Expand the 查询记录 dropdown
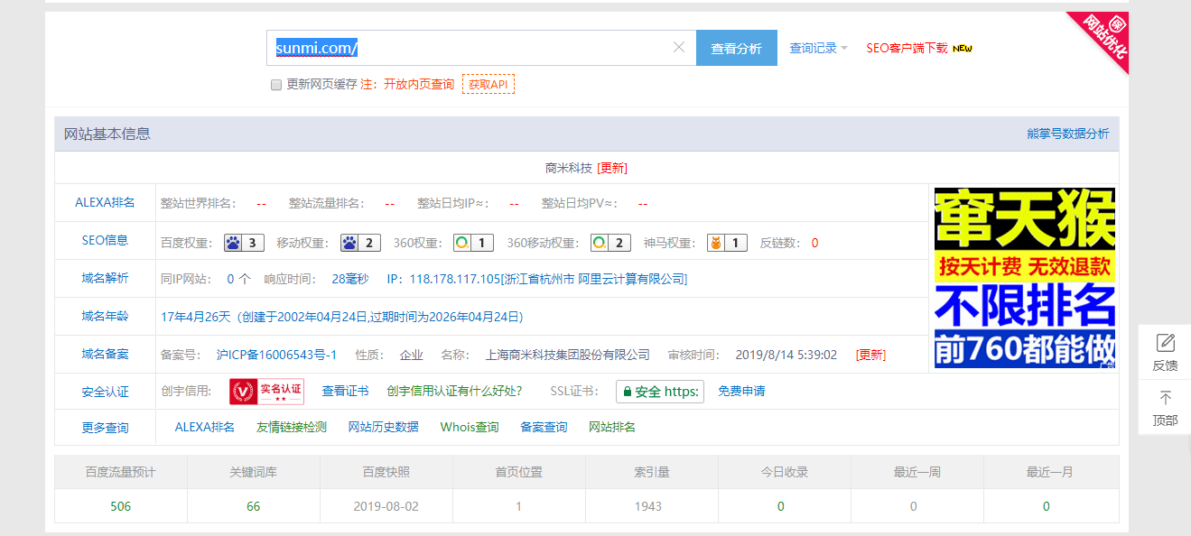 (818, 48)
